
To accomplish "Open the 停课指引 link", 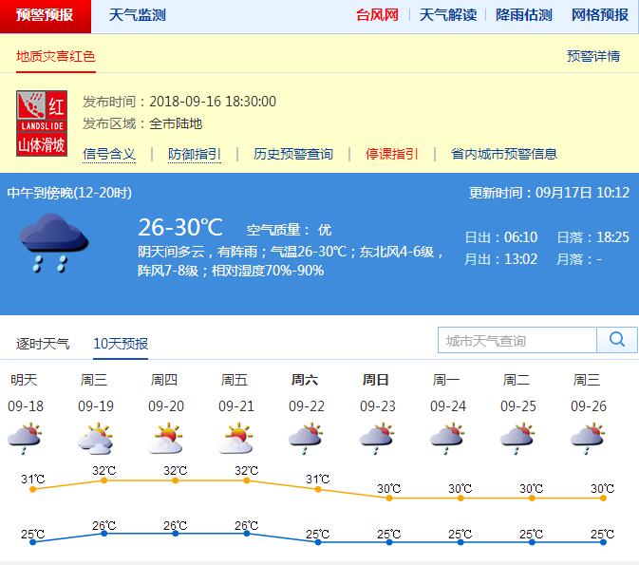I will pyautogui.click(x=391, y=154).
